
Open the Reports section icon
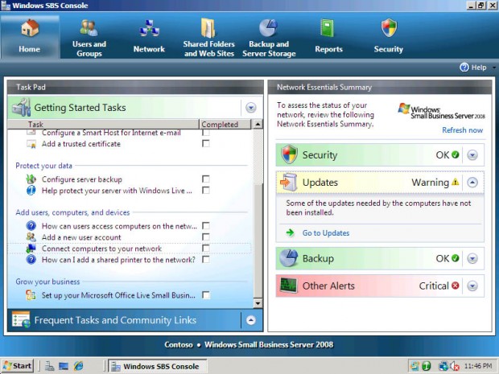[328, 29]
